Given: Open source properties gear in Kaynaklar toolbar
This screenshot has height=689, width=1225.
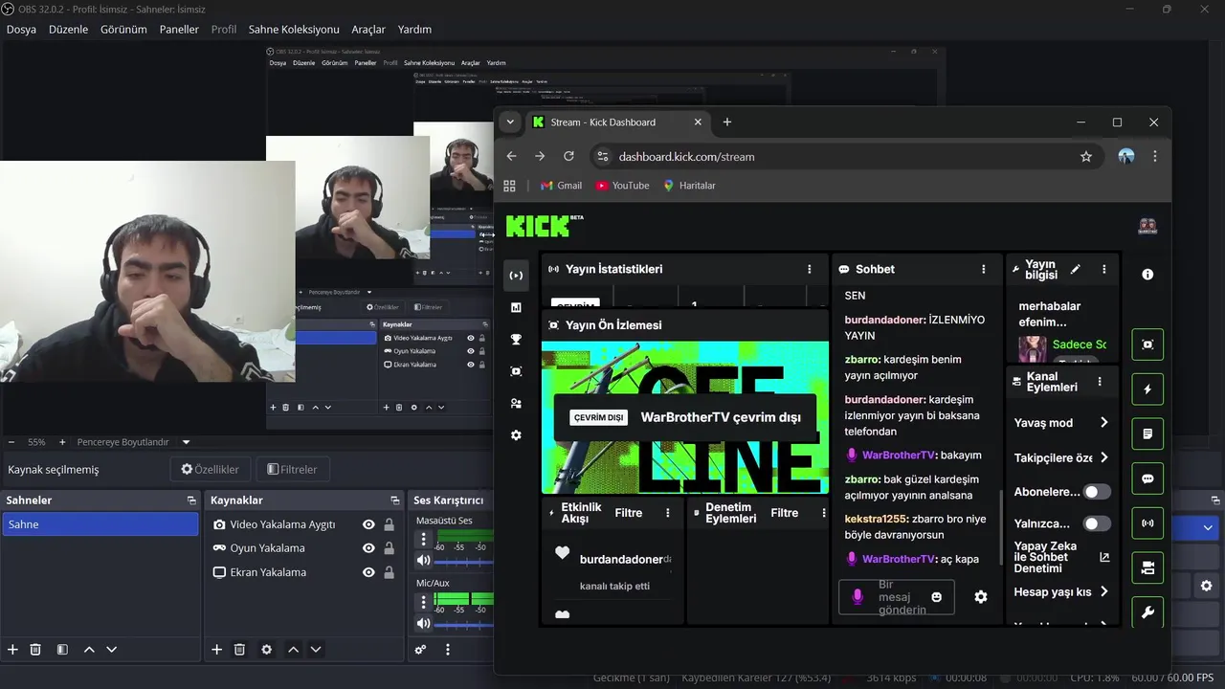Looking at the screenshot, I should pos(266,649).
